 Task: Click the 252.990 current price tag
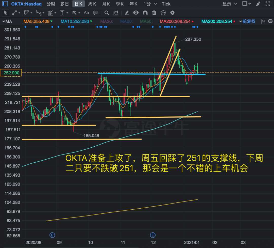click(11, 73)
